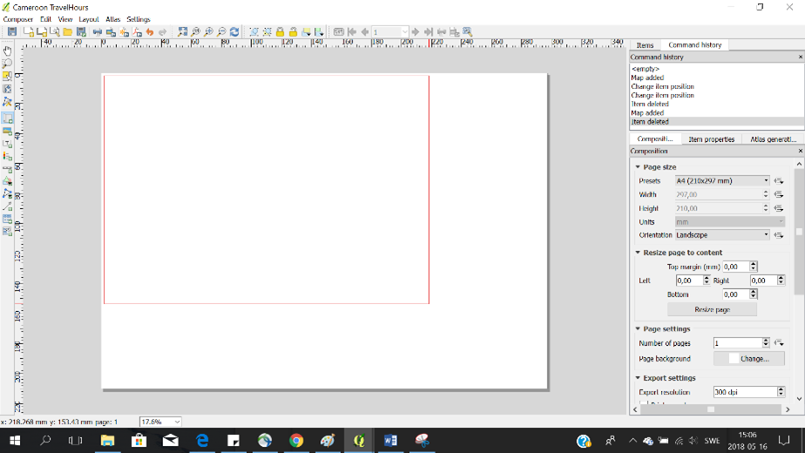
Task: Select the Add new label tool
Action: [7, 144]
